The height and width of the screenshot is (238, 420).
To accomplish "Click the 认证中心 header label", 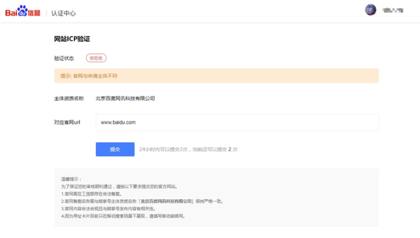I will click(x=64, y=13).
